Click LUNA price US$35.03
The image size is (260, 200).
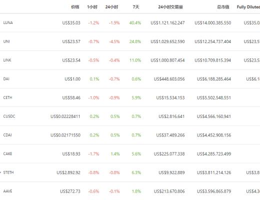coord(71,23)
